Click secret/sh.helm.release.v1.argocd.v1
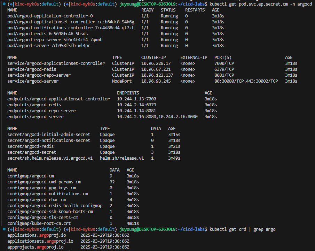This screenshot has height=251, width=315. [50, 158]
